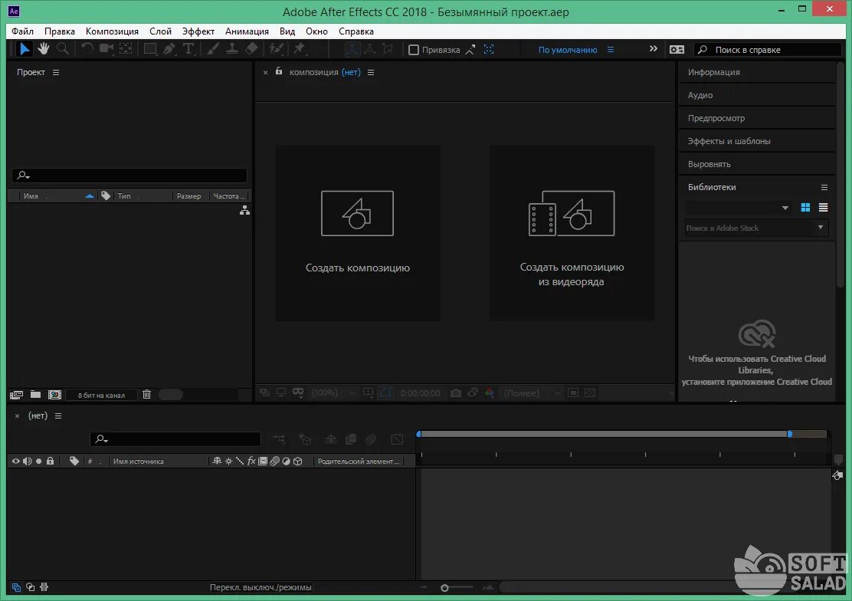The width and height of the screenshot is (852, 601).
Task: Switch Libraries to grid view
Action: (805, 207)
